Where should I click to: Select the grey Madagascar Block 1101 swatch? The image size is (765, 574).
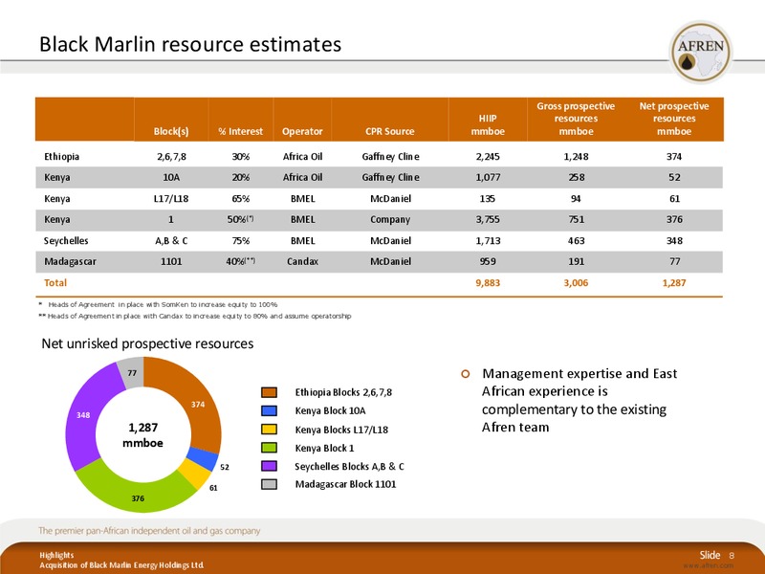tap(269, 484)
